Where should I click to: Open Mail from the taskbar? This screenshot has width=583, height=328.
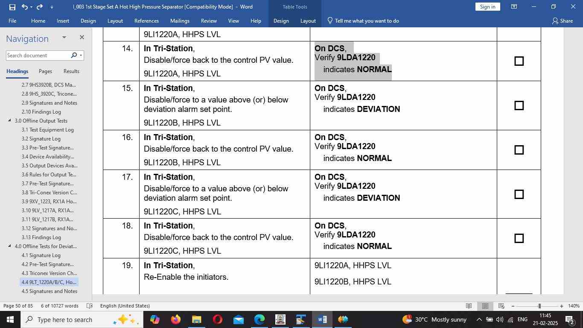click(238, 319)
